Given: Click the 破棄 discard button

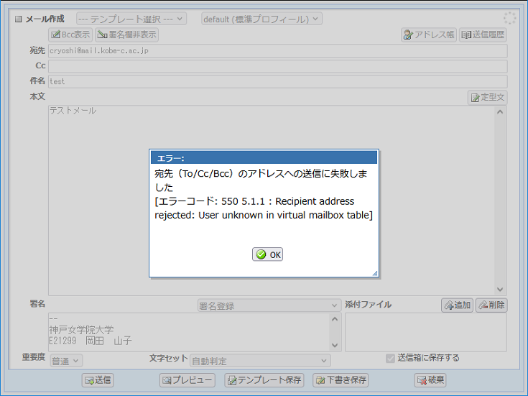Looking at the screenshot, I should pos(430,380).
